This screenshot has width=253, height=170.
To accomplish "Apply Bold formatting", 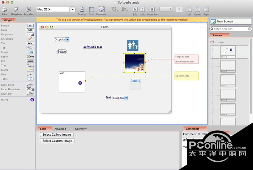I will coord(135,9).
